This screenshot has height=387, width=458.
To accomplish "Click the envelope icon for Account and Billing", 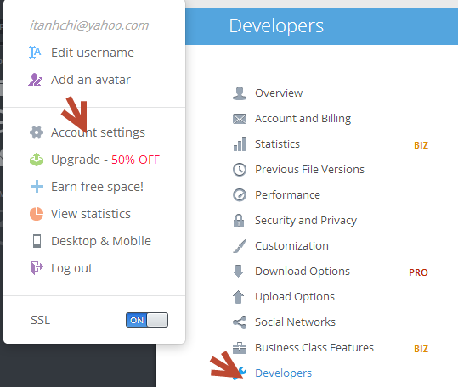I will coord(240,119).
